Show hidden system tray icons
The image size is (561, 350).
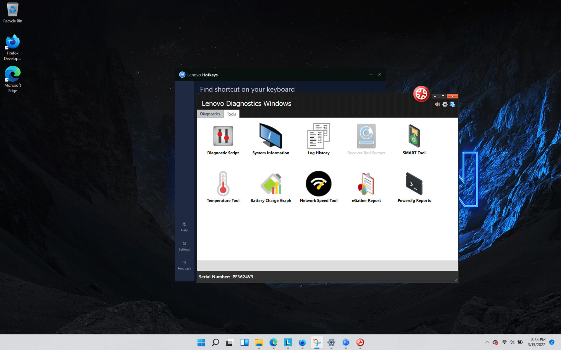(487, 342)
